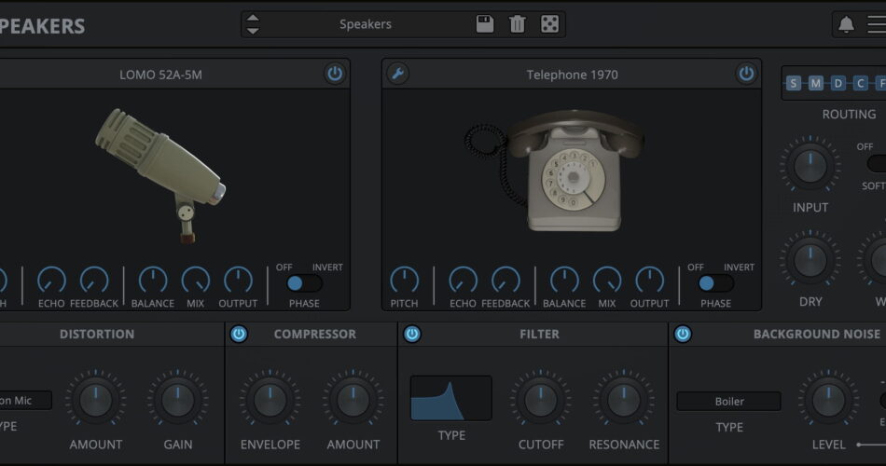
Task: Randomize settings with the dice icon
Action: click(x=549, y=24)
